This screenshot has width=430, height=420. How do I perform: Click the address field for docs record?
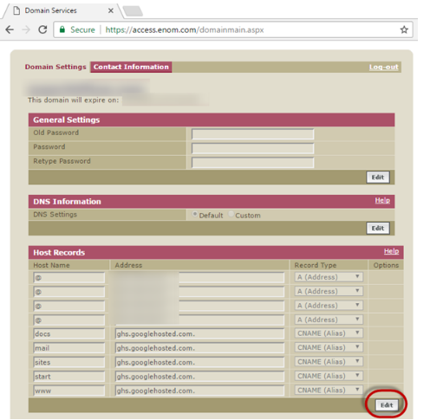click(199, 334)
